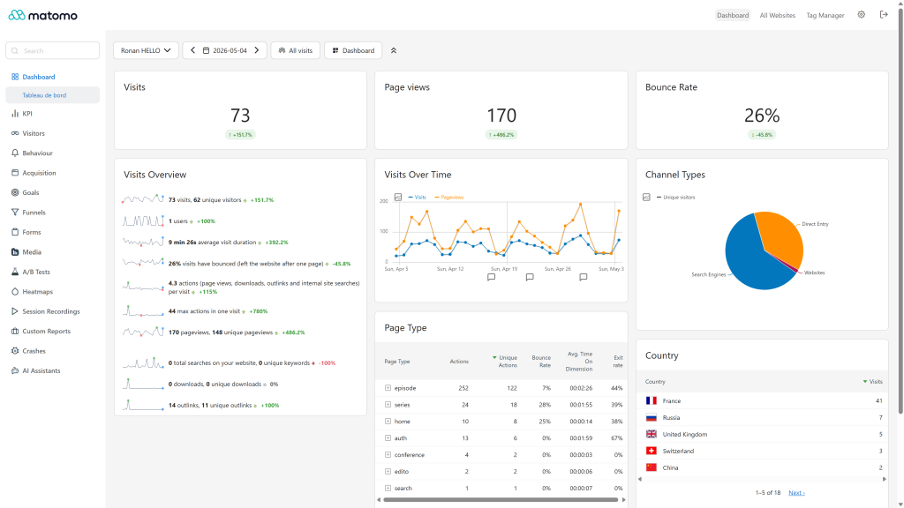
Task: Click the sign out icon
Action: 884,15
